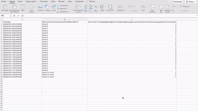Insert a PivotTable
The image size is (198, 111).
(5, 8)
